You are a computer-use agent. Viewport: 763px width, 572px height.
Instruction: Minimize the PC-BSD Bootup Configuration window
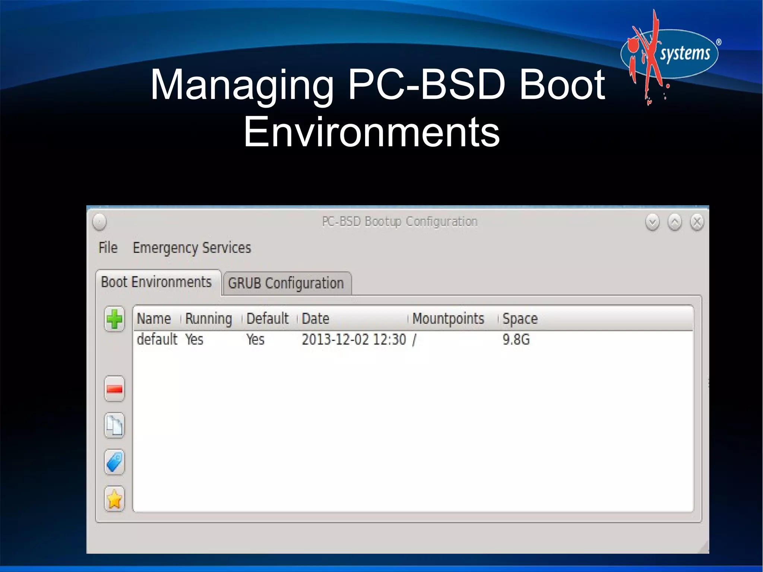(x=652, y=222)
